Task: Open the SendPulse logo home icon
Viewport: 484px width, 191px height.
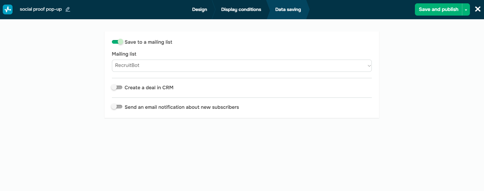Action: 8,9
